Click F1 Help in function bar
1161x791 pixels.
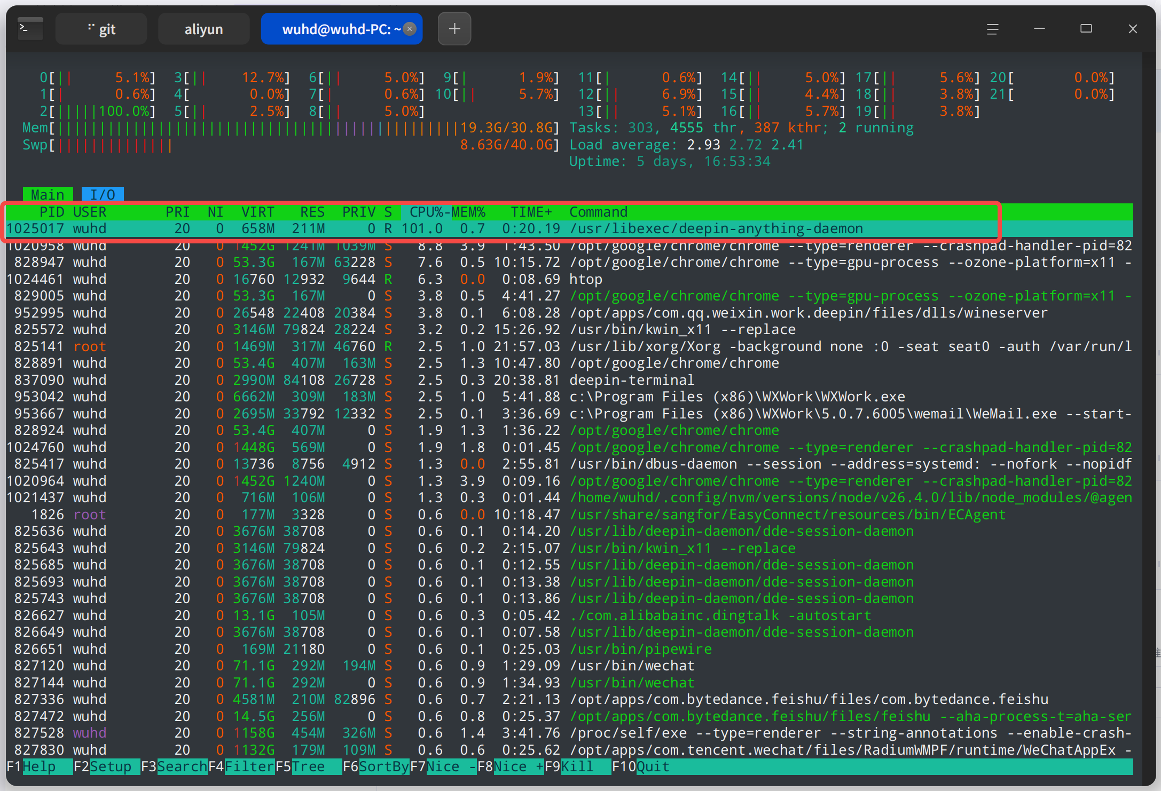39,766
